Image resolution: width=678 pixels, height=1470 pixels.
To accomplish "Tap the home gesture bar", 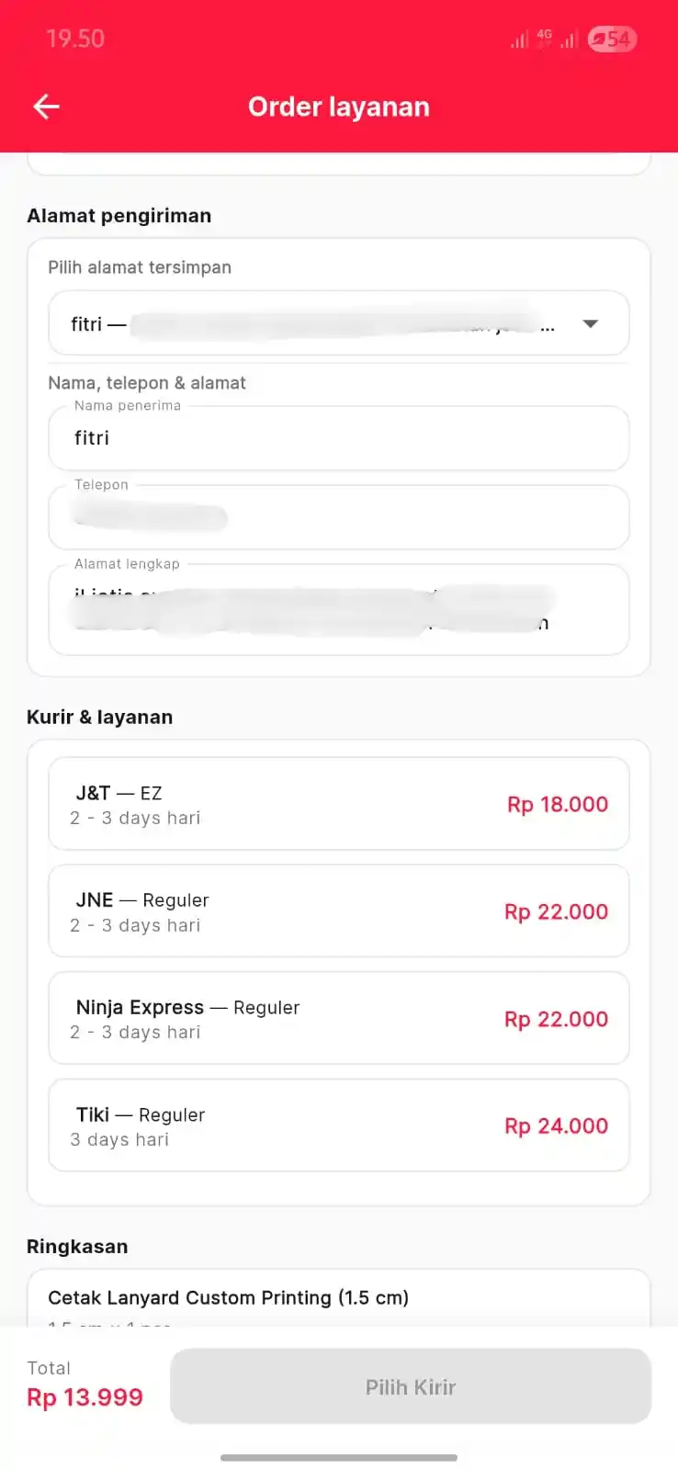I will (x=339, y=1457).
